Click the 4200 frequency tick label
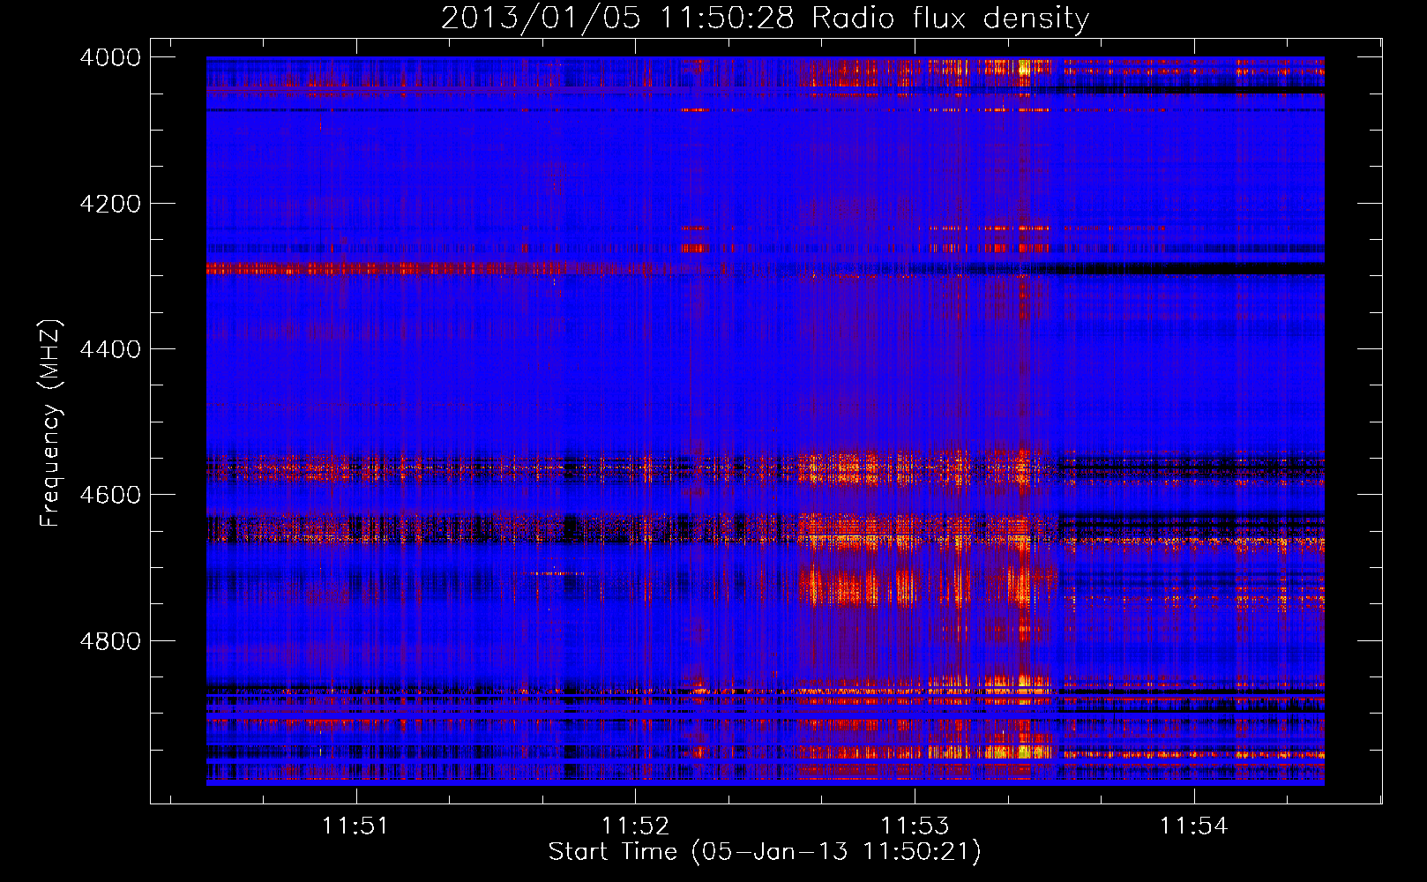 (110, 204)
